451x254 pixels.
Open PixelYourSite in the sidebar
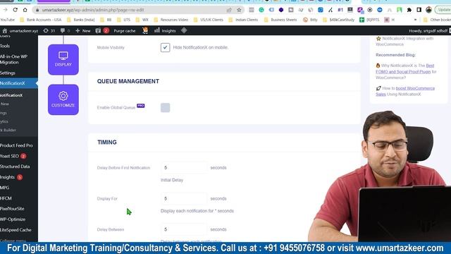click(x=12, y=209)
